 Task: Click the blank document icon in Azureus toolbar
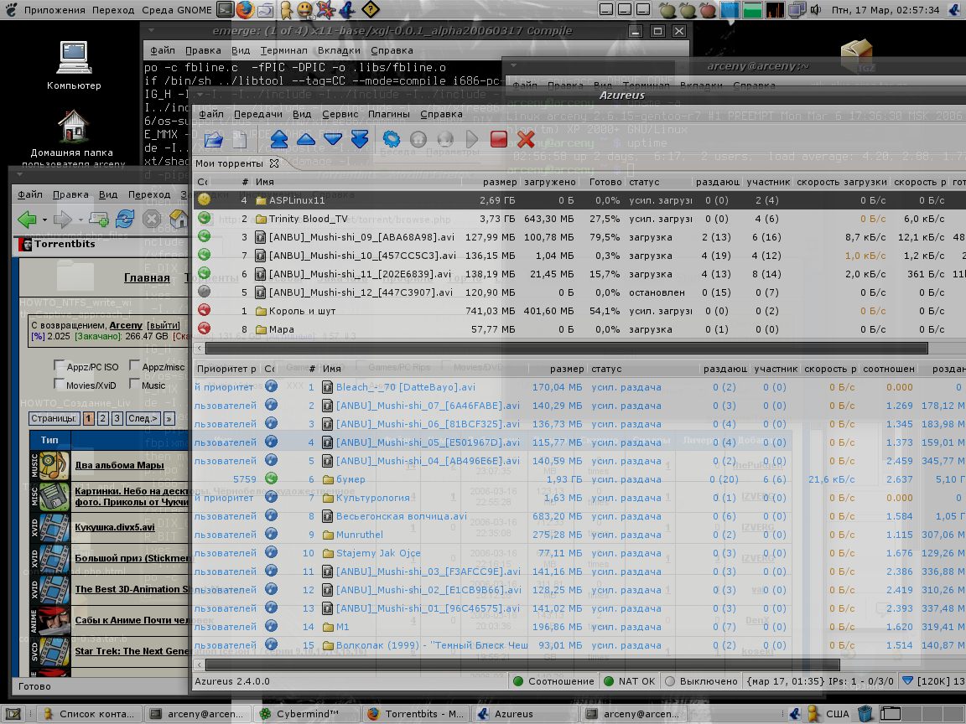tap(240, 139)
